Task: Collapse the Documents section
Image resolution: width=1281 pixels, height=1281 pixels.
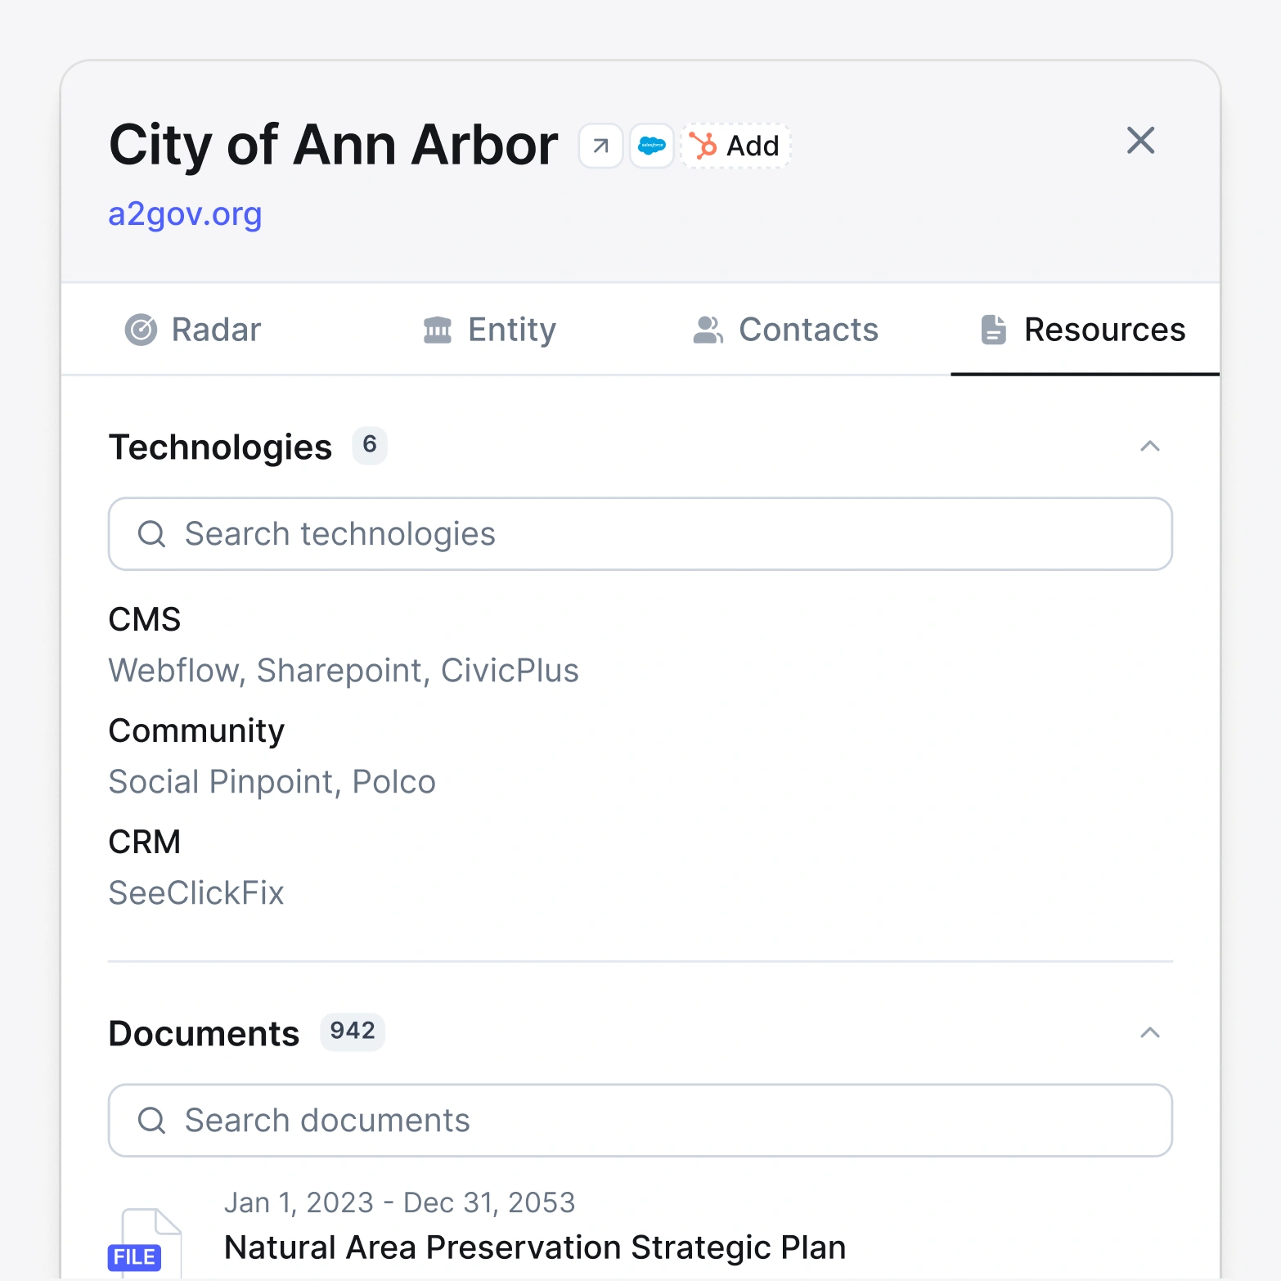Action: 1150,1033
